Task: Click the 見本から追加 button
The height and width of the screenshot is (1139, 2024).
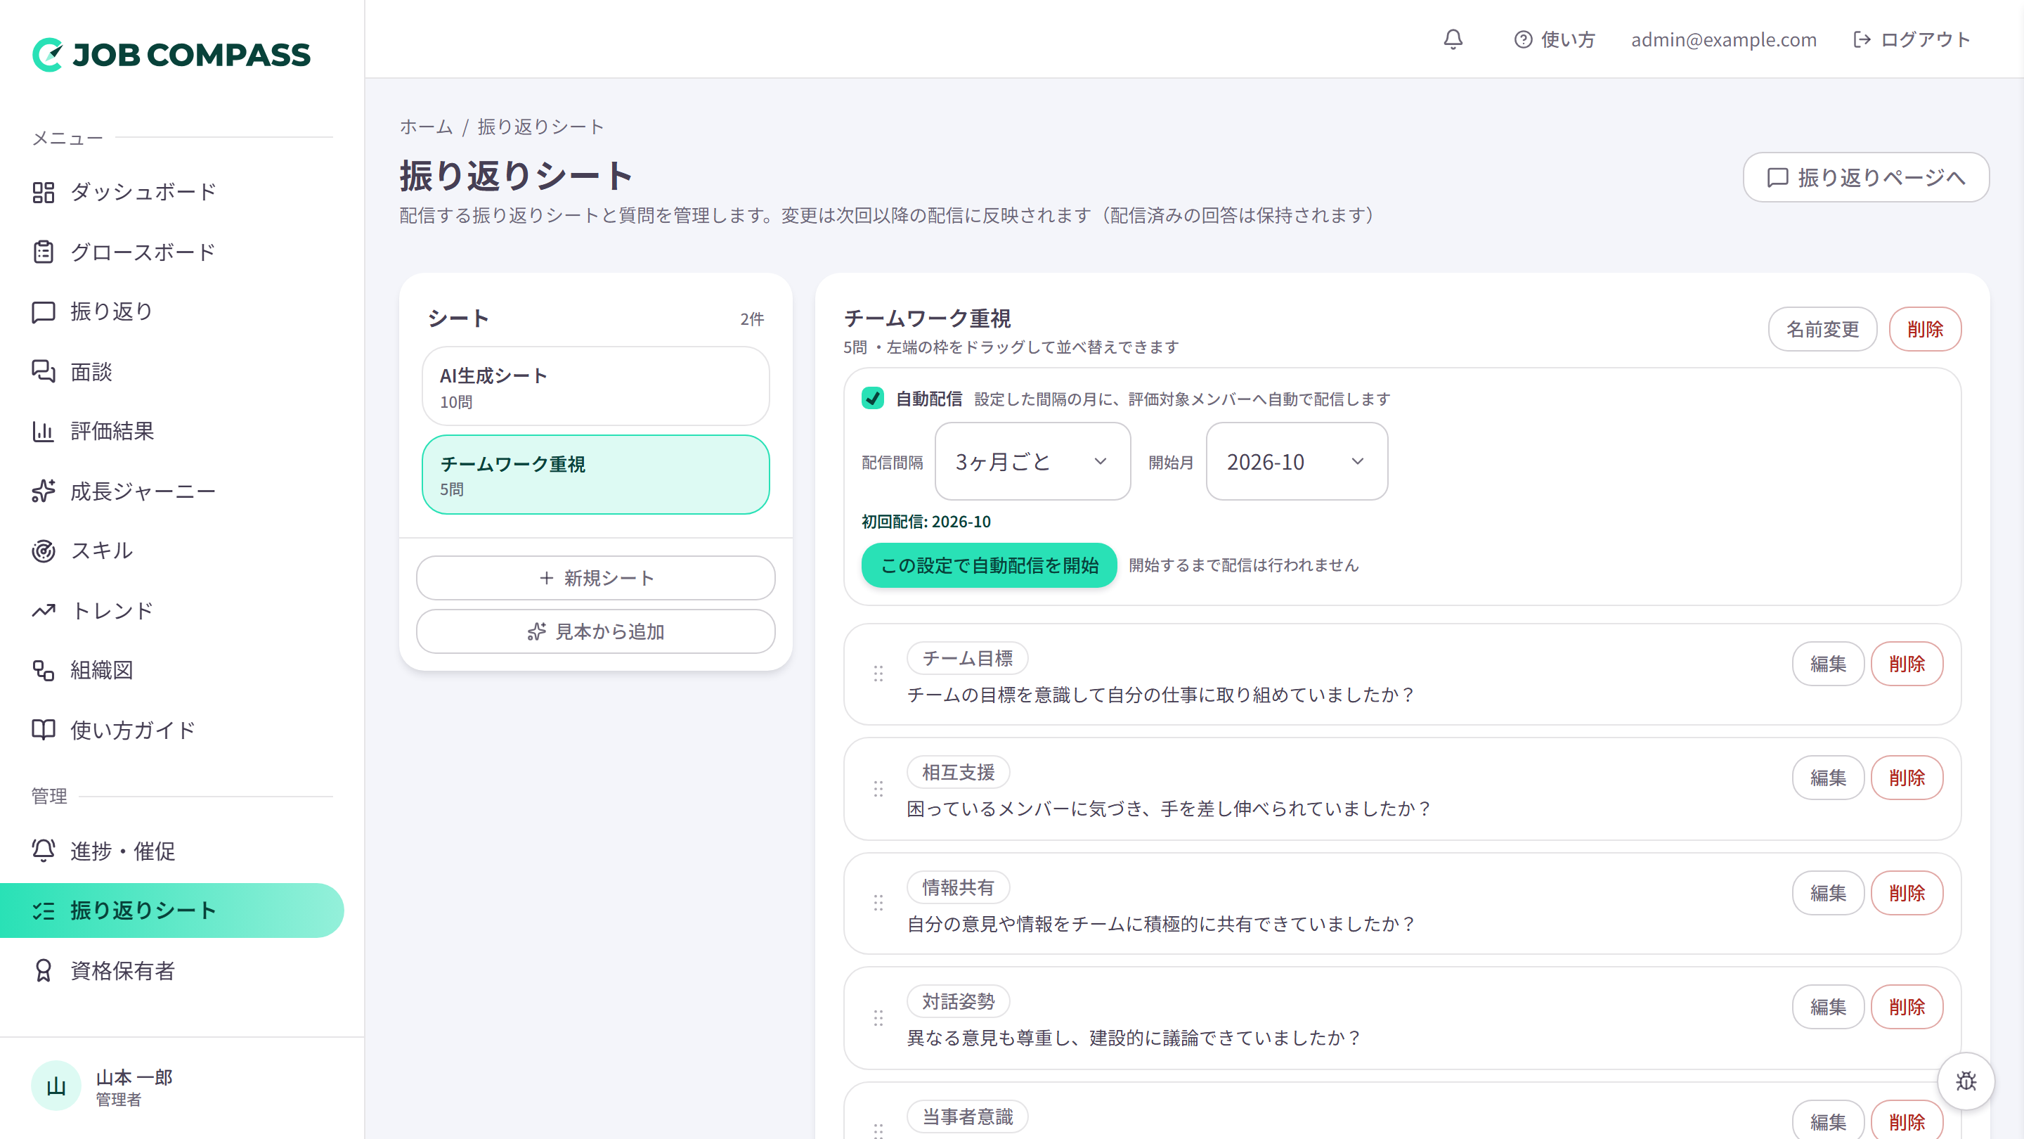Action: click(595, 631)
